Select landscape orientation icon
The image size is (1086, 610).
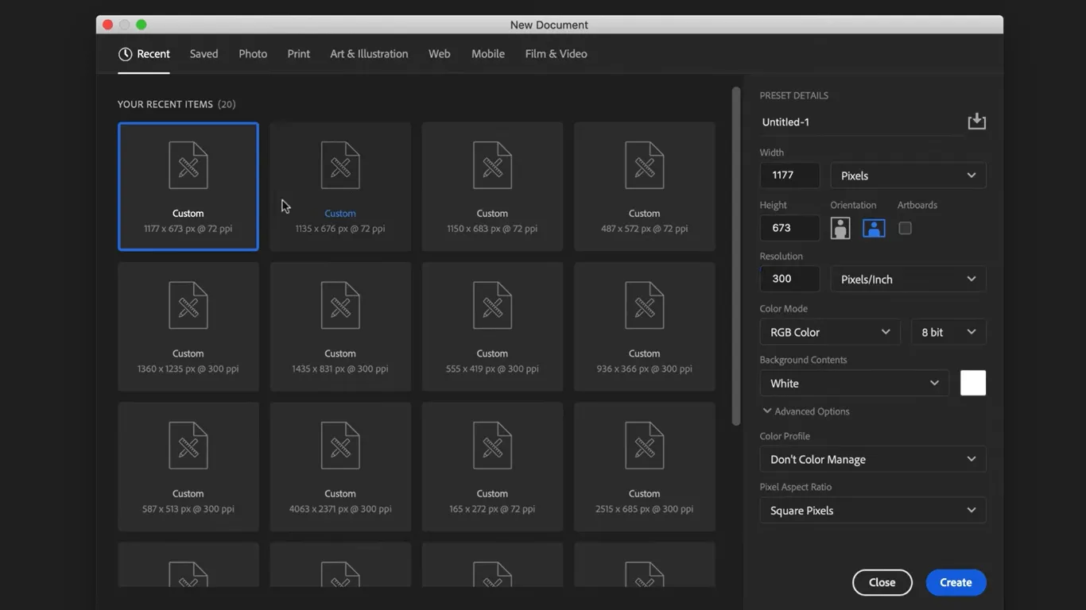tap(874, 229)
